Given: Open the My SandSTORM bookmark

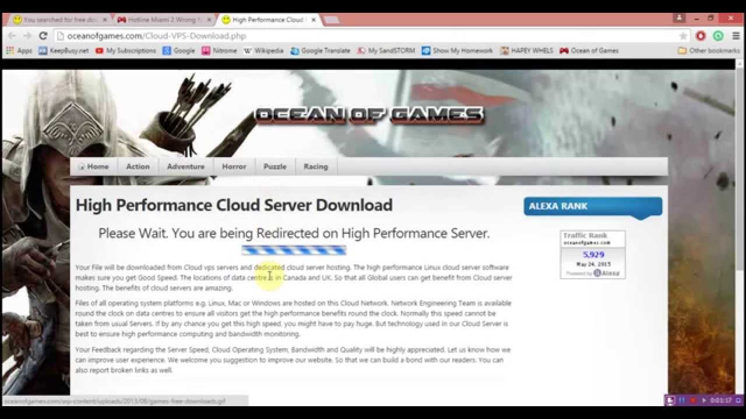Looking at the screenshot, I should pyautogui.click(x=386, y=51).
